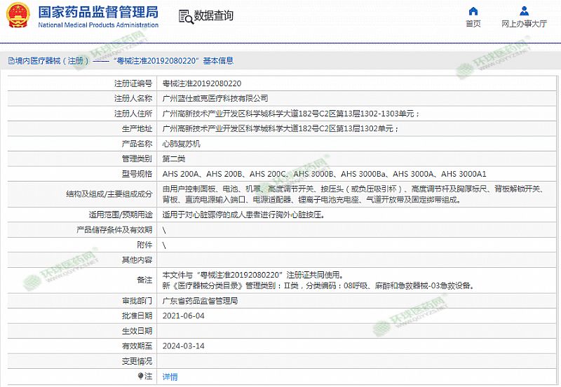
Task: Click the 网上办事大厅 person icon
Action: click(x=524, y=11)
